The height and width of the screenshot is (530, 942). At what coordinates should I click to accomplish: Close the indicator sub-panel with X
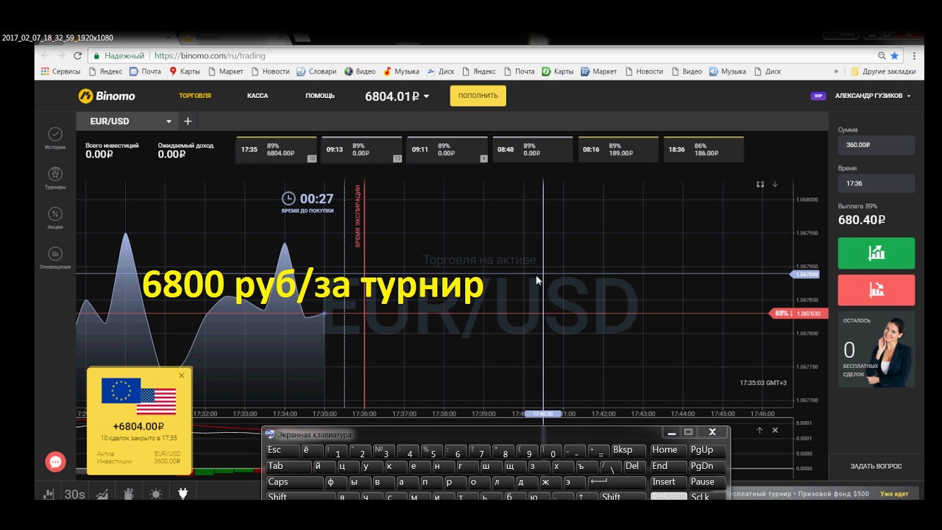tap(775, 431)
